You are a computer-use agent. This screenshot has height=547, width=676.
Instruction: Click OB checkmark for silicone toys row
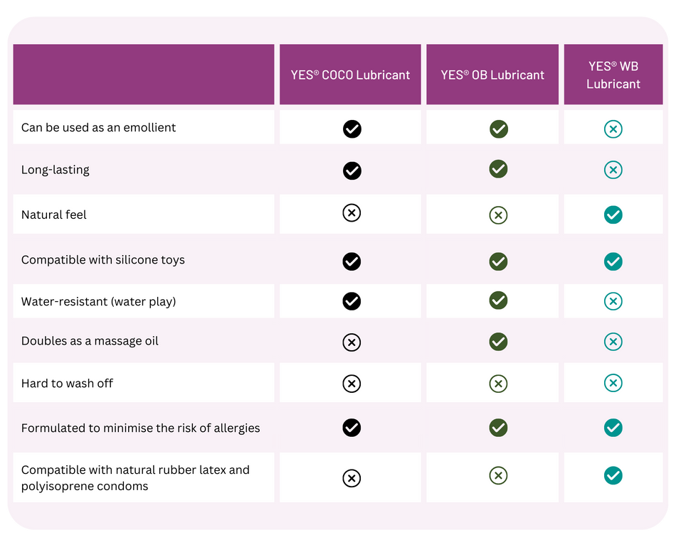[x=498, y=261]
